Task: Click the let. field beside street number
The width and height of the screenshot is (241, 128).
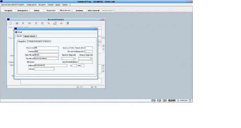Action: tap(82, 66)
